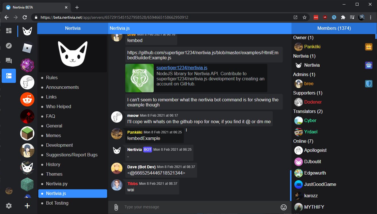Click meow's avatar in chat
Viewport: 377px width, 214px height.
117,117
